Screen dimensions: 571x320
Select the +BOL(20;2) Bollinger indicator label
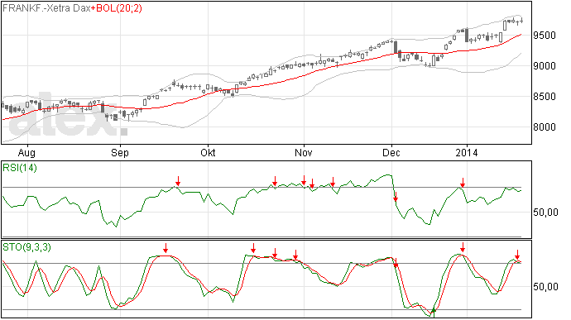pos(117,8)
